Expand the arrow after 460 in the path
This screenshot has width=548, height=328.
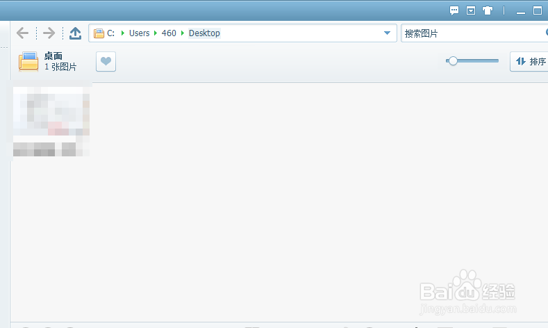(x=183, y=33)
